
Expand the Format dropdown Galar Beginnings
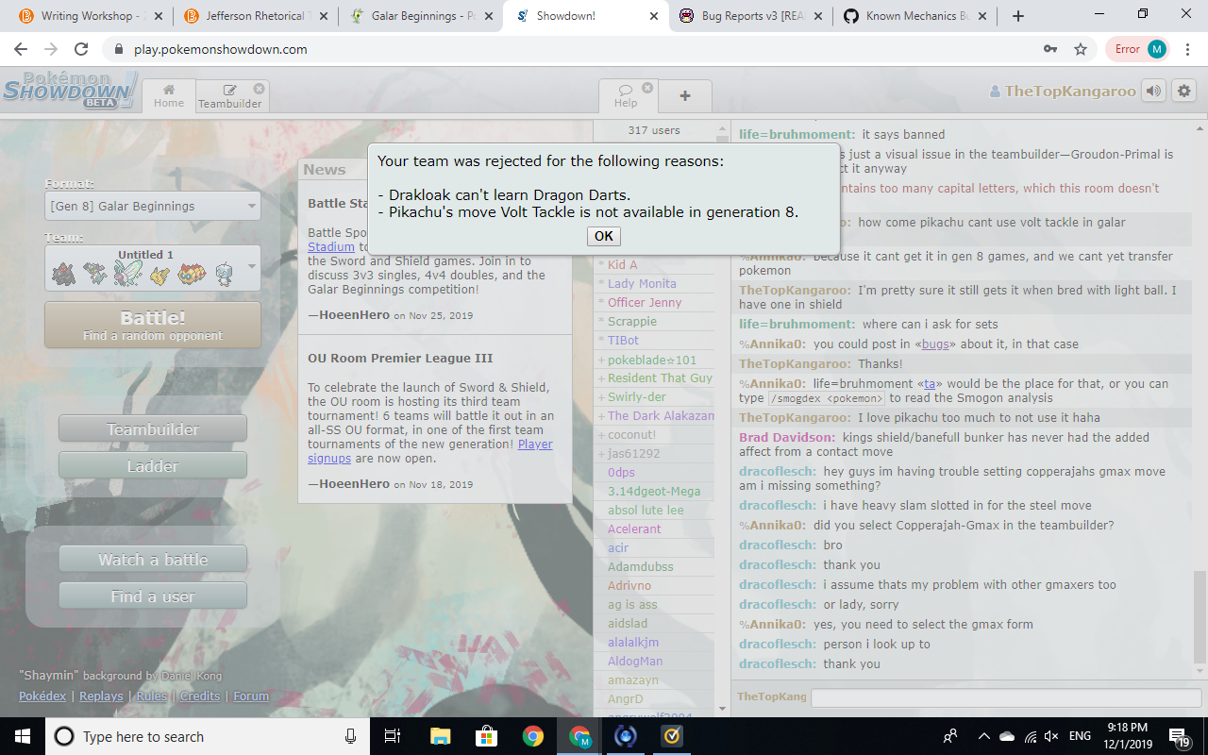pos(153,206)
